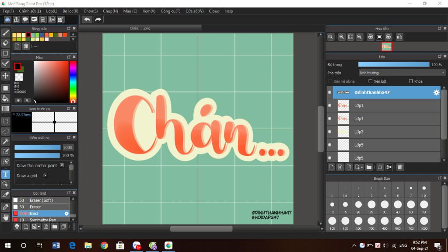The image size is (448, 252).
Task: Select the Bucket fill tool
Action: tap(5, 98)
